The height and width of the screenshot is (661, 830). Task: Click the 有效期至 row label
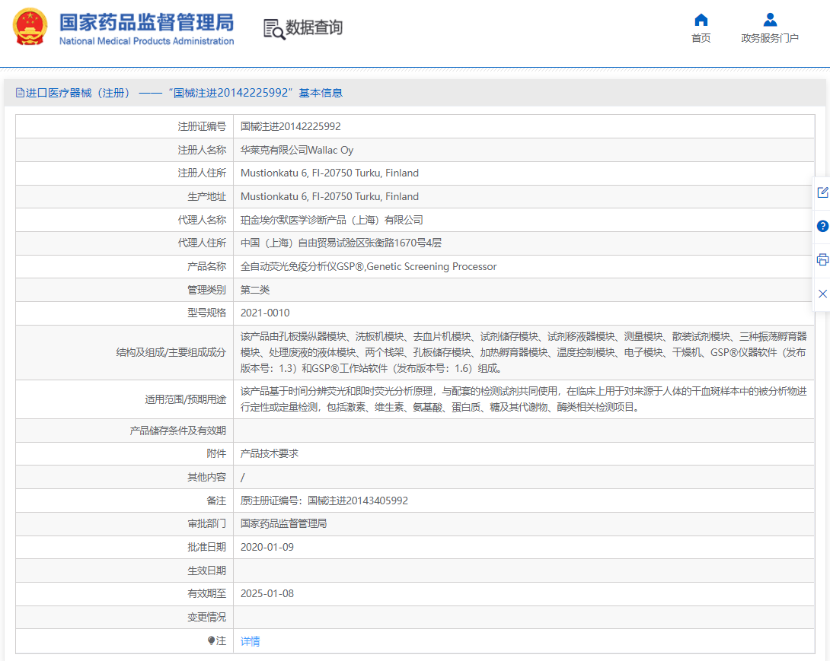coord(206,594)
